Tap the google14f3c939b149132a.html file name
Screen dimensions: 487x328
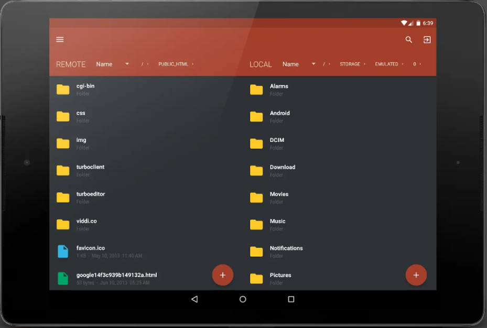click(117, 275)
